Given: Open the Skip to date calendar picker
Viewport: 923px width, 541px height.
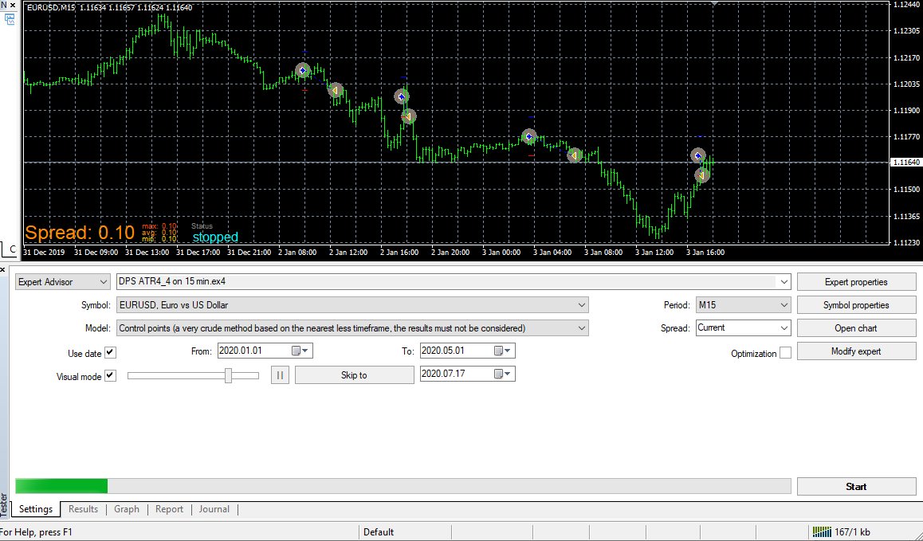Looking at the screenshot, I should click(x=503, y=374).
